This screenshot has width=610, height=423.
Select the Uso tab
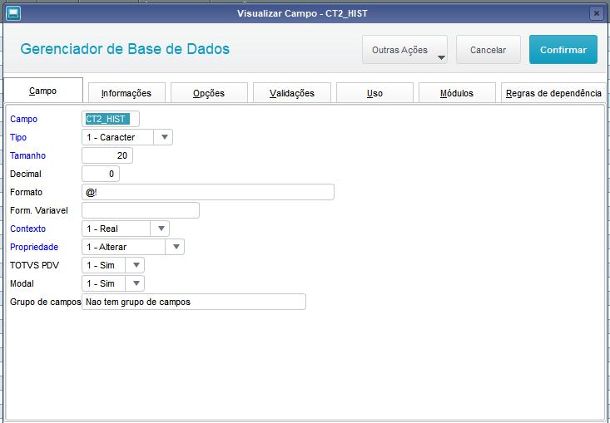tap(374, 93)
